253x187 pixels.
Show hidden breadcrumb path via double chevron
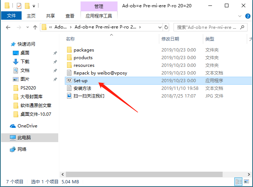pyautogui.click(x=51, y=27)
